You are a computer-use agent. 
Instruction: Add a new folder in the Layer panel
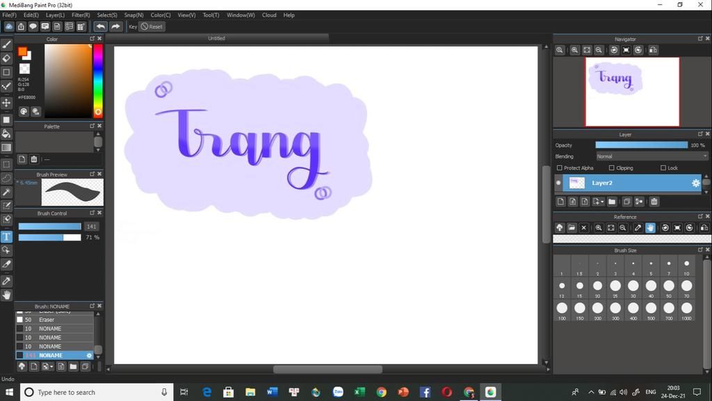pyautogui.click(x=612, y=202)
